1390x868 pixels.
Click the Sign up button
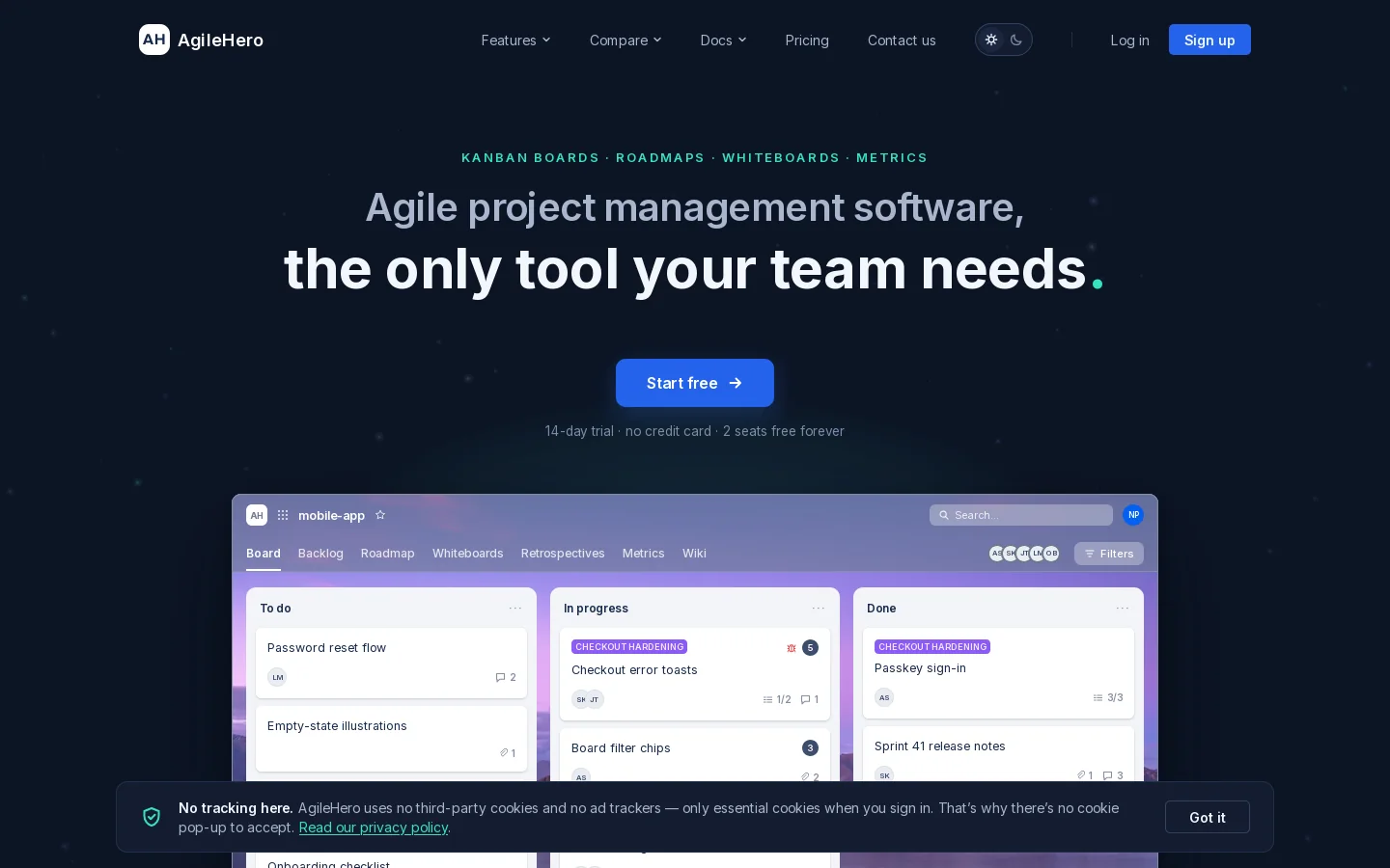coord(1209,40)
